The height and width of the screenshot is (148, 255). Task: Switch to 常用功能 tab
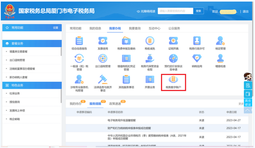pos(75,28)
